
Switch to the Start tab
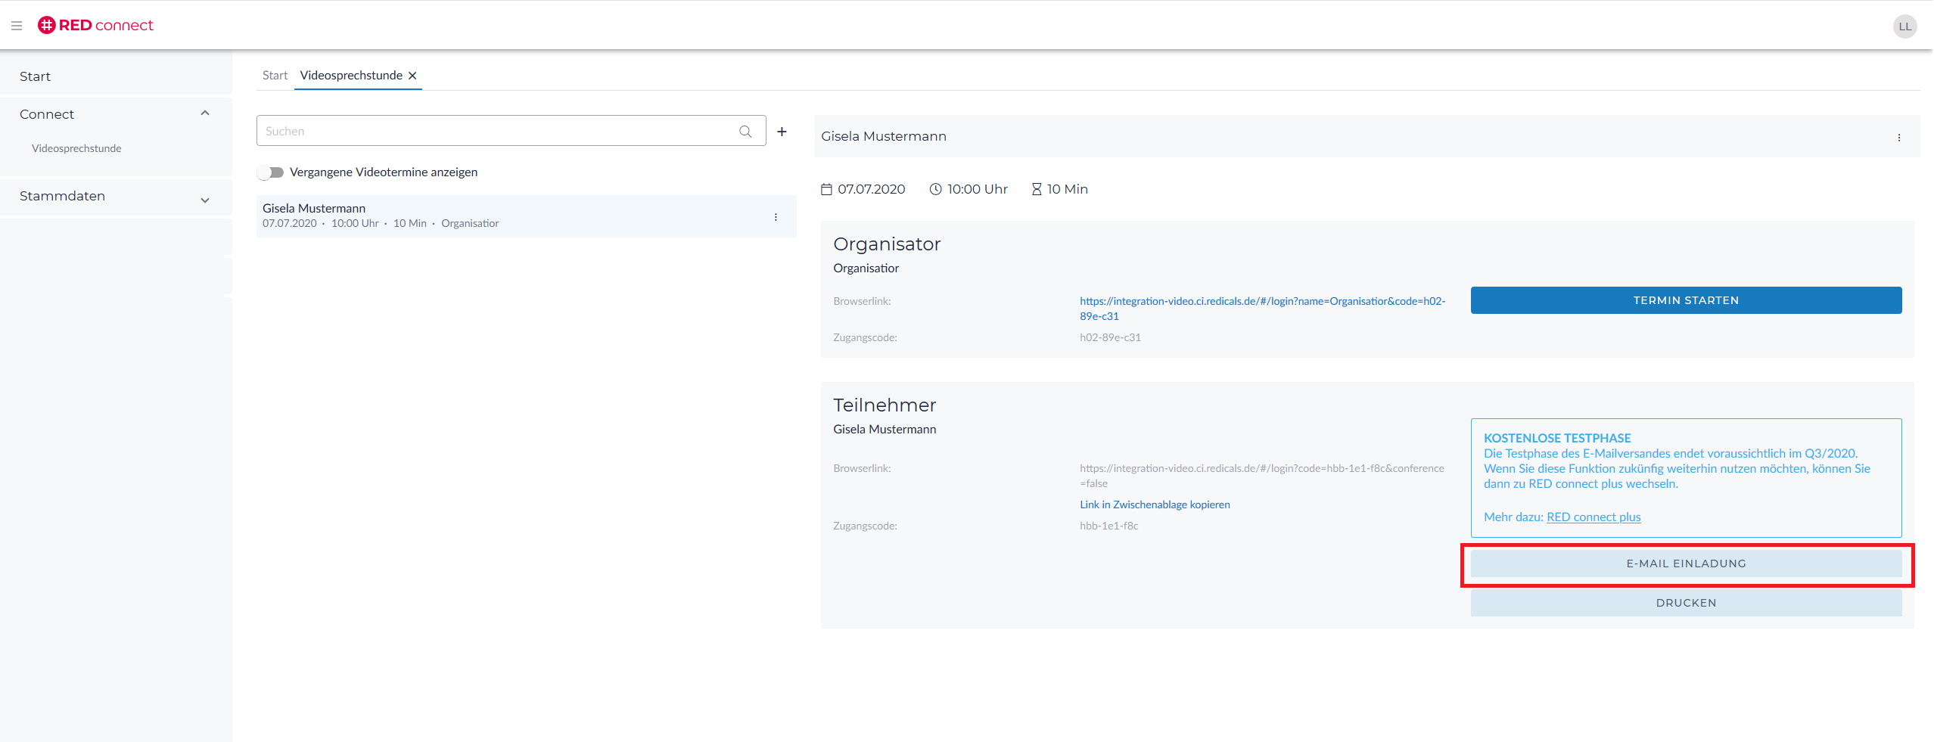(275, 76)
